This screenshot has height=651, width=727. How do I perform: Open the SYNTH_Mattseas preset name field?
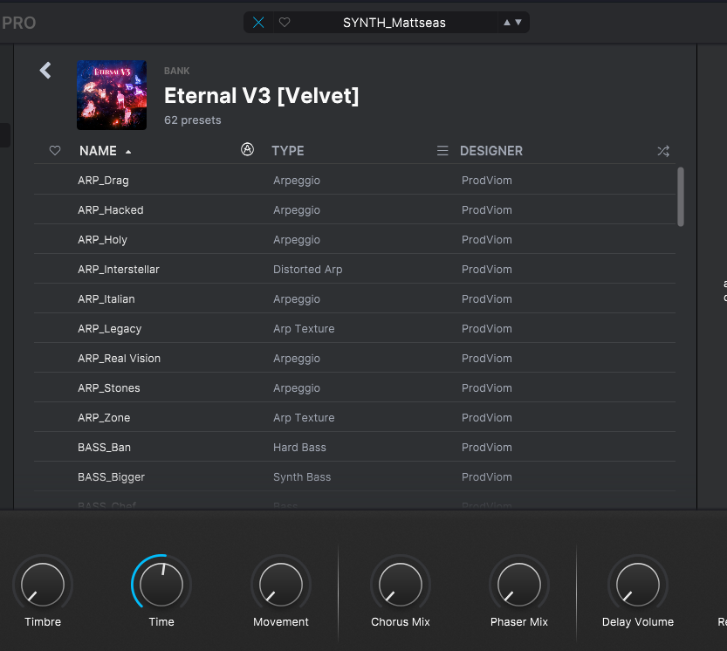point(394,23)
